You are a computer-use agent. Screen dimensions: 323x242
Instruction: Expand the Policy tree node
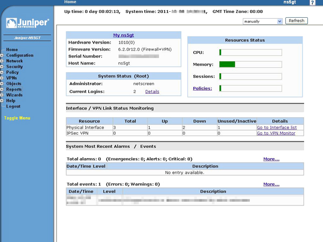pos(2,73)
